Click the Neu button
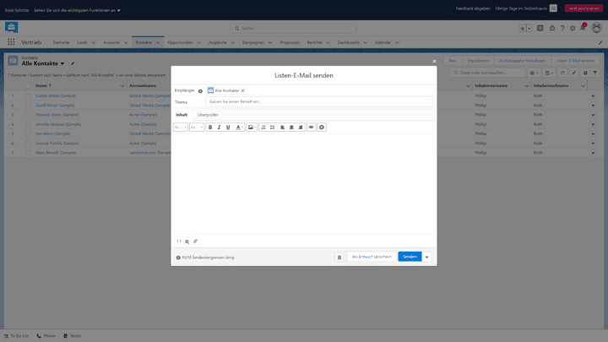 click(453, 61)
